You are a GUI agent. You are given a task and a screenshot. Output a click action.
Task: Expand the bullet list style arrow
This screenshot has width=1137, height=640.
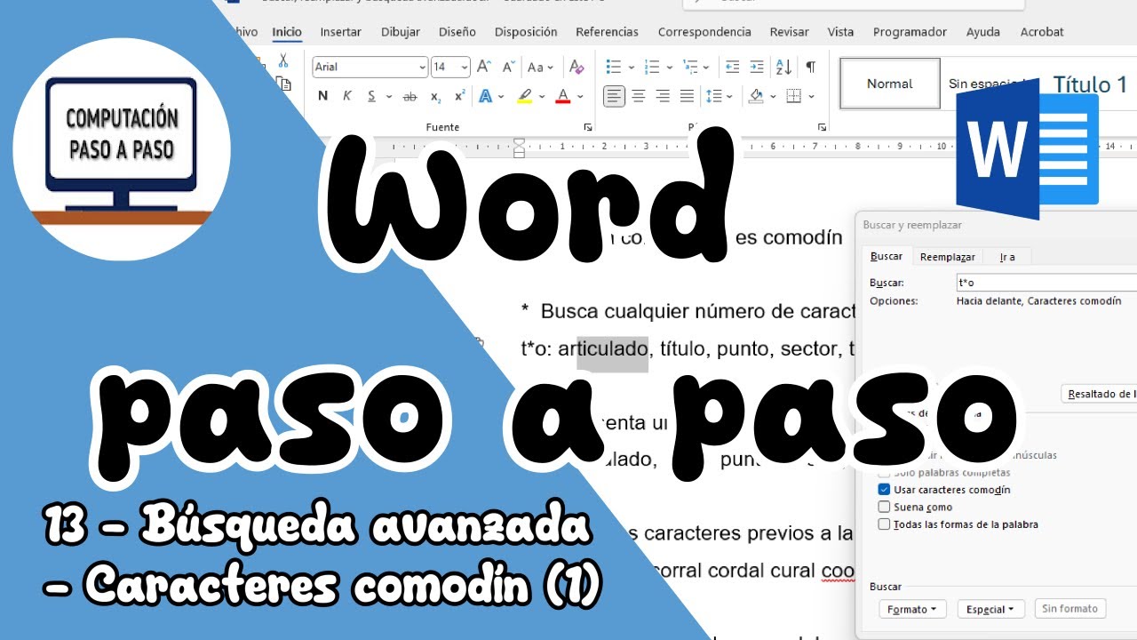pos(631,67)
